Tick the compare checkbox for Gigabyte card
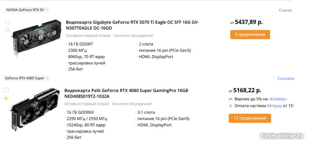This screenshot has height=144, width=311. [7, 22]
